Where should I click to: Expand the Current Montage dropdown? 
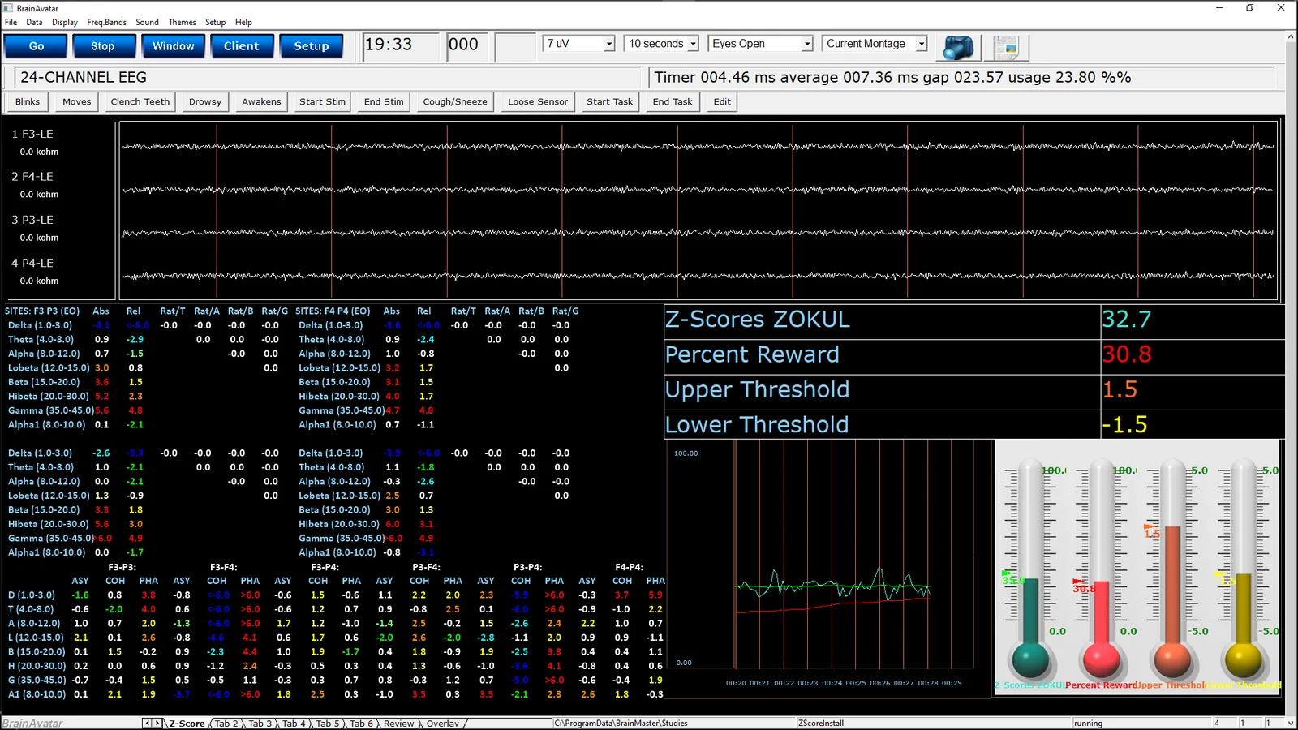tap(922, 44)
